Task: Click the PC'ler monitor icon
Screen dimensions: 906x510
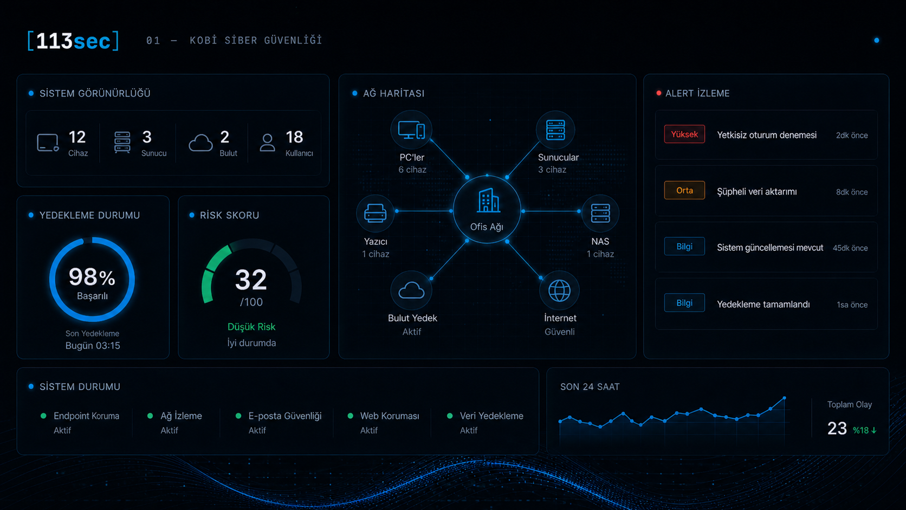Action: 411,130
